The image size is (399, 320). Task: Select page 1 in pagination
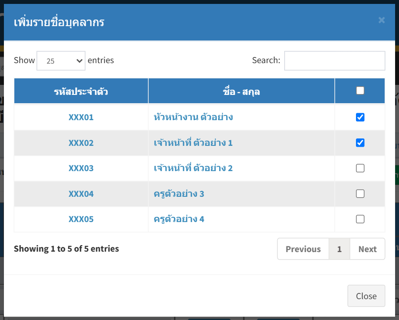339,249
